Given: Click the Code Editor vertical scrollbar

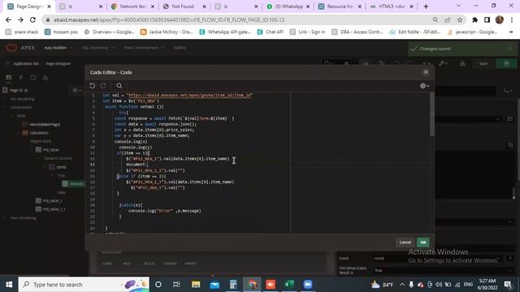Looking at the screenshot, I should (x=431, y=114).
